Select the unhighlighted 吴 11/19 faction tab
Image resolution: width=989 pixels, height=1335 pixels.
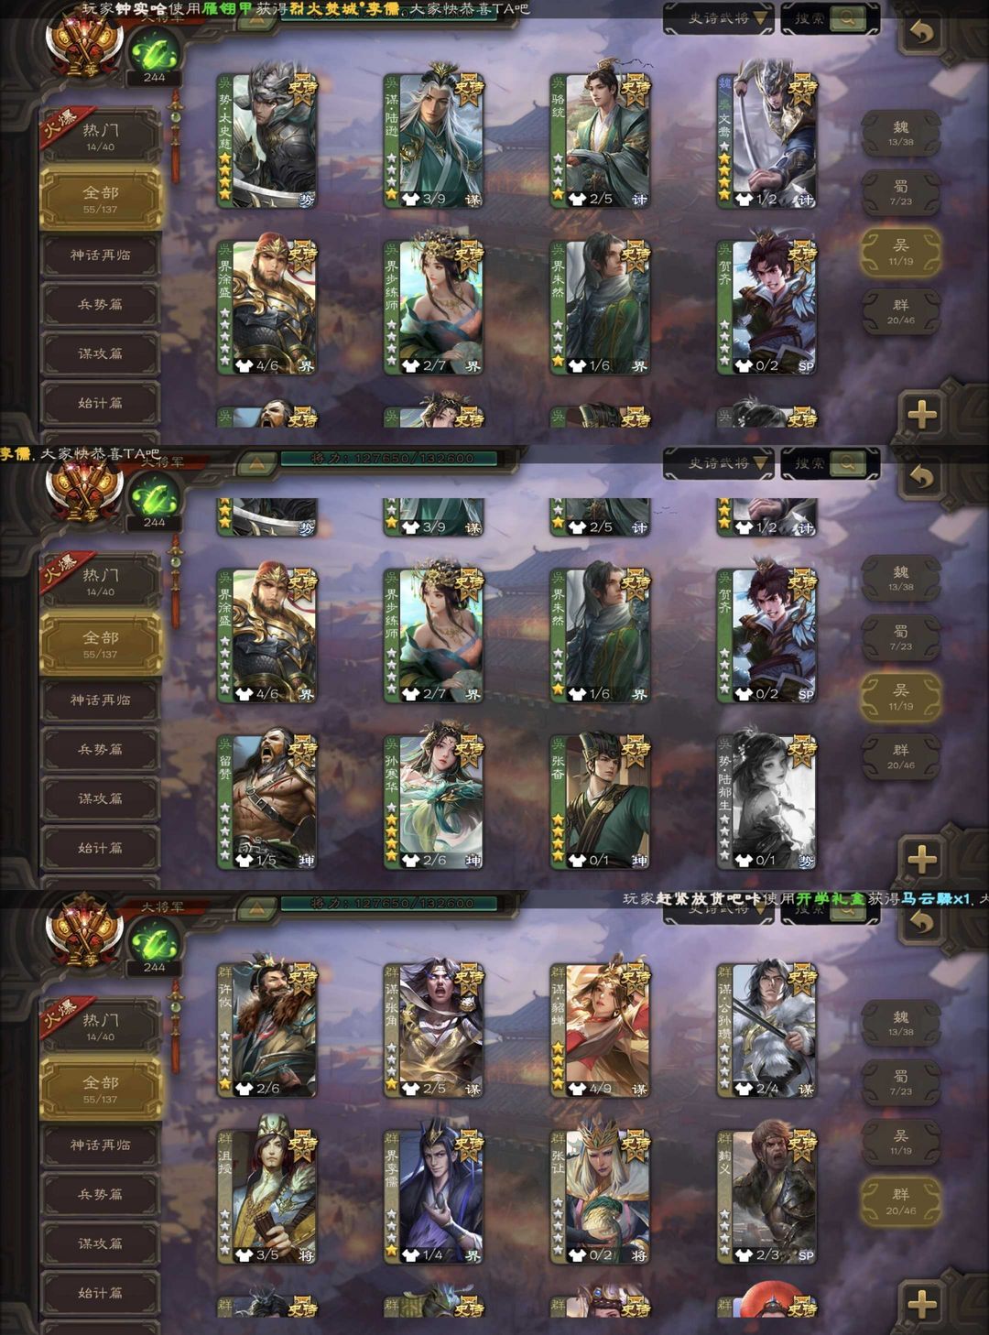coord(900,1141)
